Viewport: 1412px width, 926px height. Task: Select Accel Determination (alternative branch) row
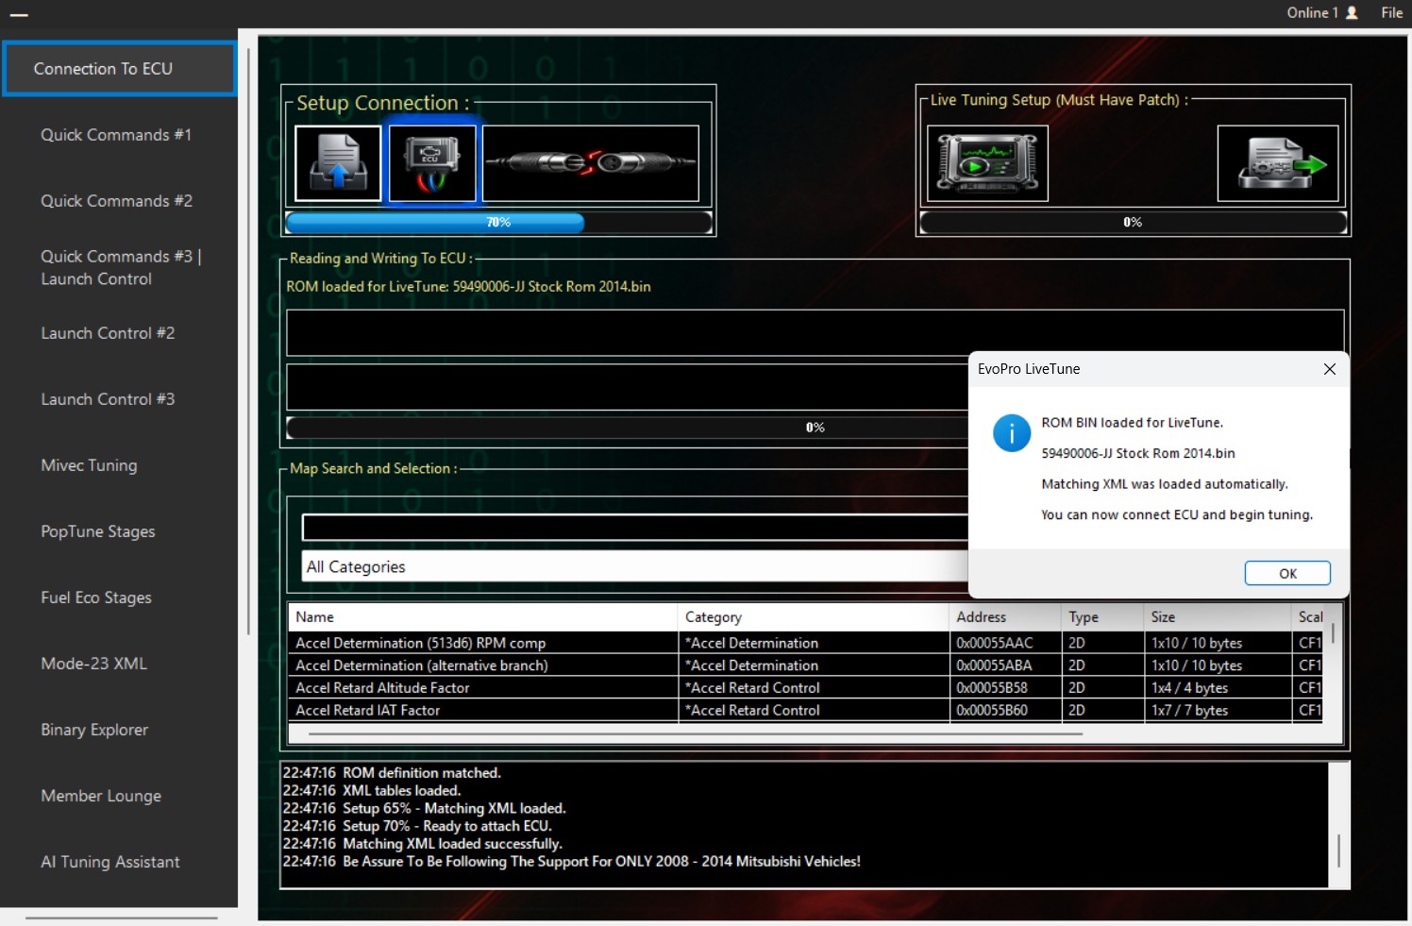(805, 665)
